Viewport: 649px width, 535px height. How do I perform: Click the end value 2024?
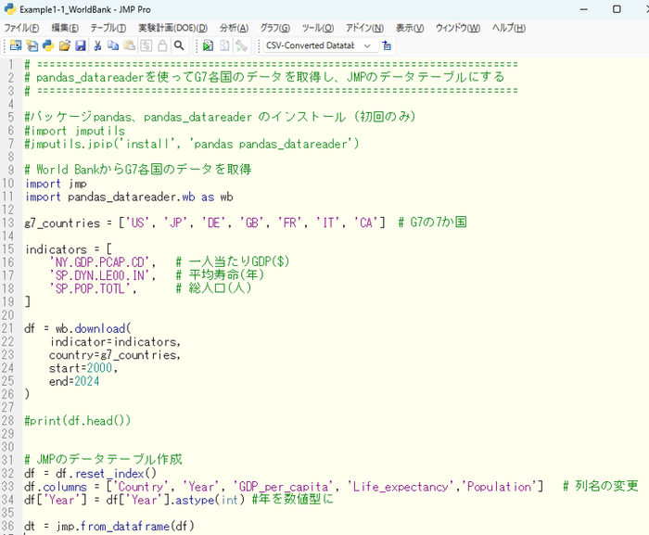click(x=86, y=381)
